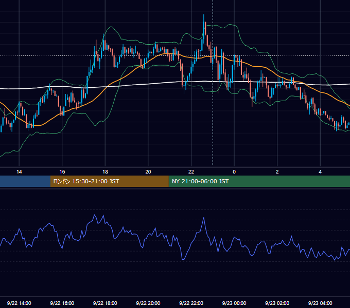The image size is (350, 308).
Task: Click the blue session band before the London band
Action: click(x=25, y=181)
